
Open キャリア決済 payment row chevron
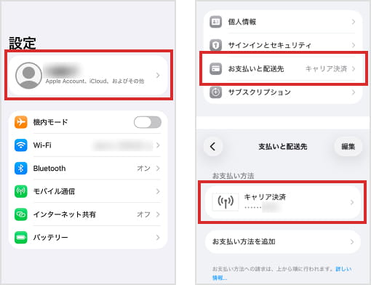click(352, 202)
